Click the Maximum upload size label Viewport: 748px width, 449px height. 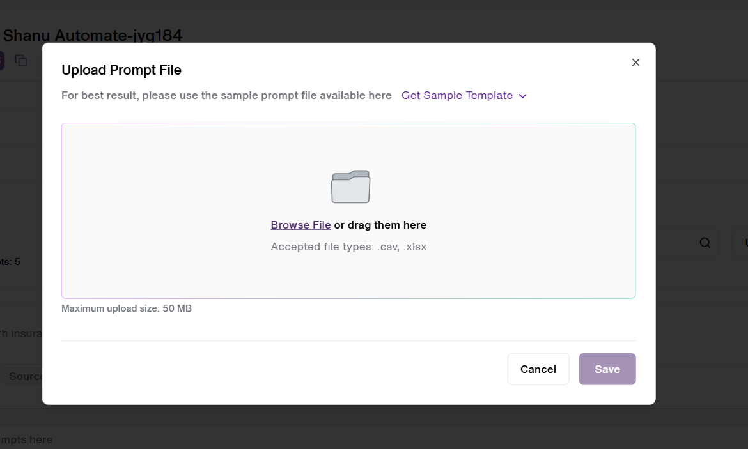(127, 308)
